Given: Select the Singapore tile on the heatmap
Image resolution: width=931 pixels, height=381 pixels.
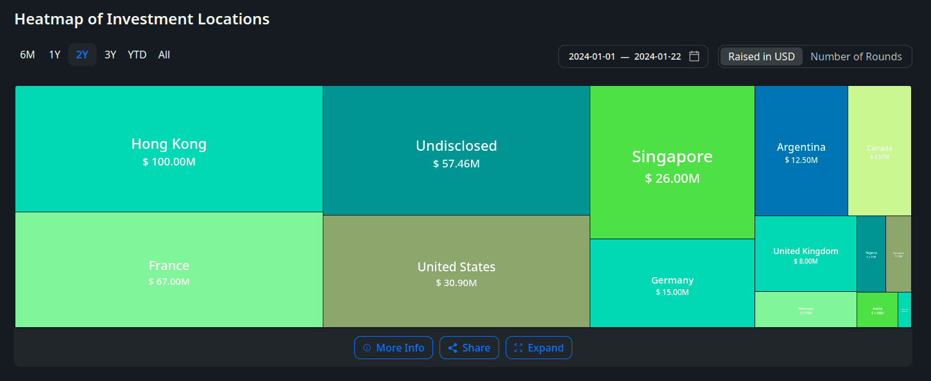Looking at the screenshot, I should [x=672, y=162].
